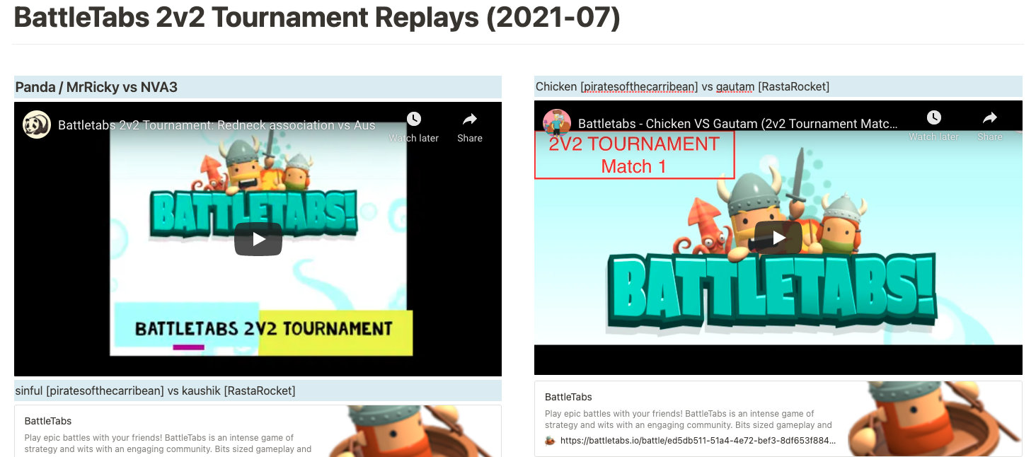
Task: Click the viking thumbnail in right bookmark card
Action: [934, 419]
